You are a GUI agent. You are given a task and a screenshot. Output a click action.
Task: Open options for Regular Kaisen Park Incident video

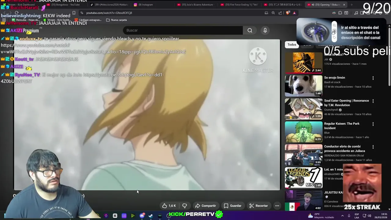click(373, 124)
